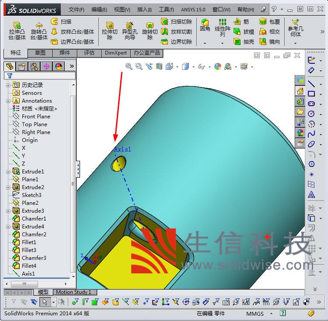Screen dimensions: 328x321
Task: Select the 筋 rib tool
Action: pos(241,21)
